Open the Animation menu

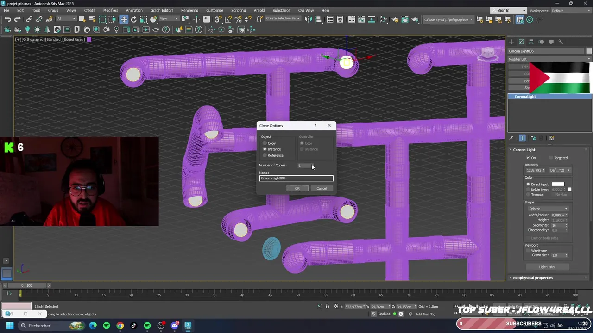134,10
